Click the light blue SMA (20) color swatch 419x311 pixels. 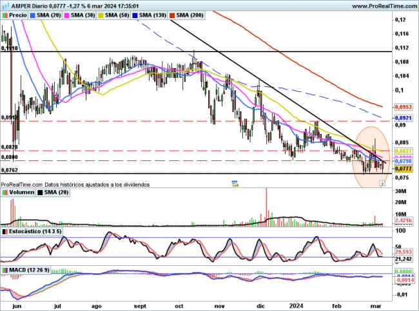[33, 15]
